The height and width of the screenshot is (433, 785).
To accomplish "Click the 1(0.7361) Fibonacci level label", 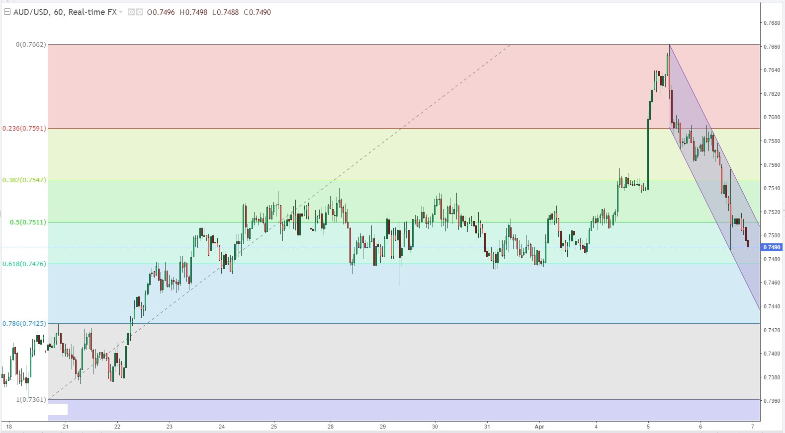I will point(31,399).
